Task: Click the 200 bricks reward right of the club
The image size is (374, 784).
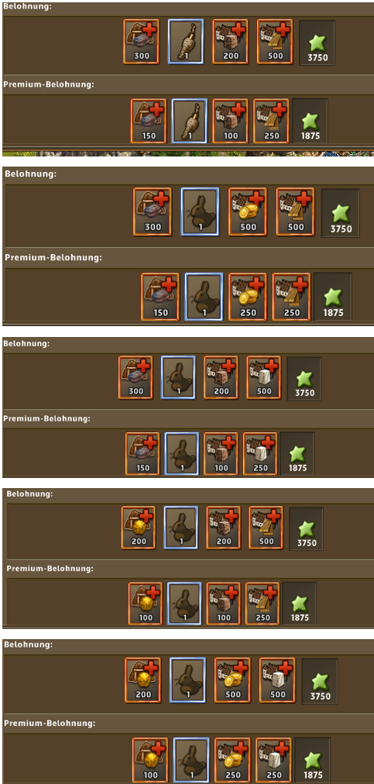Action: pos(231,42)
